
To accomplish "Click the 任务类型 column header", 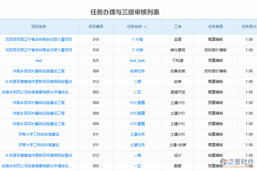I will click(215, 27).
